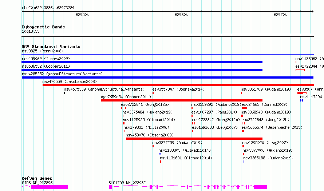The height and width of the screenshot is (191, 324).
Task: Select the nsv4285252 gnomAD structural variant bar
Action: 167,77
